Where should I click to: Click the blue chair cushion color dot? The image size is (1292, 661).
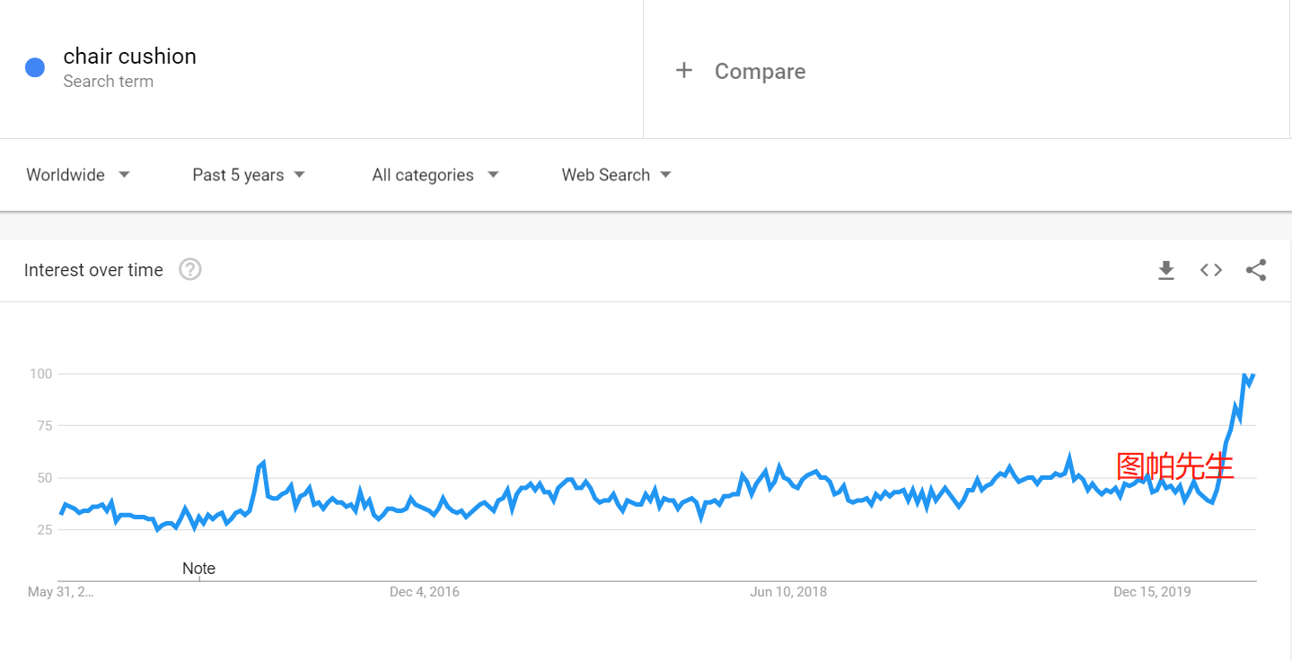point(35,67)
